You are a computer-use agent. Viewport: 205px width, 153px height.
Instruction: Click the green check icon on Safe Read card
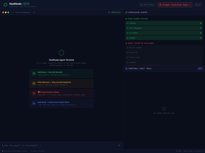(34, 73)
